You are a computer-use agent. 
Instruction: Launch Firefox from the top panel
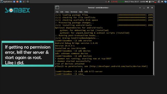17,2
